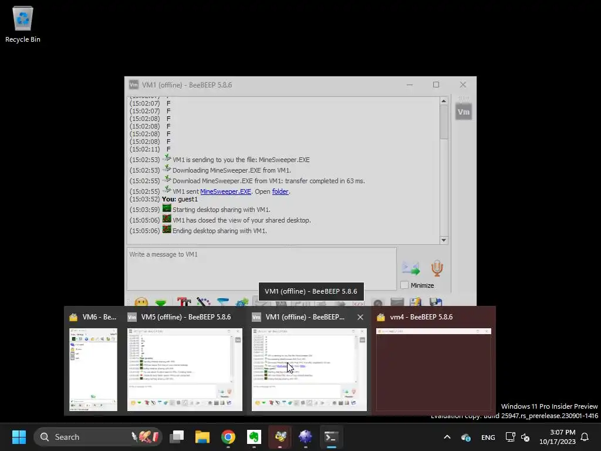
Task: Minimize the VM1 (offline) BeeBEEP window
Action: tap(410, 85)
